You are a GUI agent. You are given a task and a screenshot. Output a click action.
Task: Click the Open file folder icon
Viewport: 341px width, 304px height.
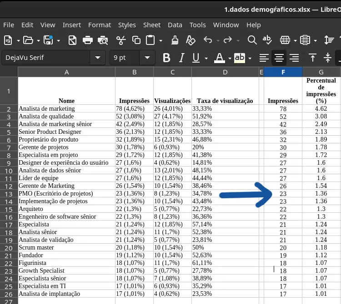[x=28, y=40]
